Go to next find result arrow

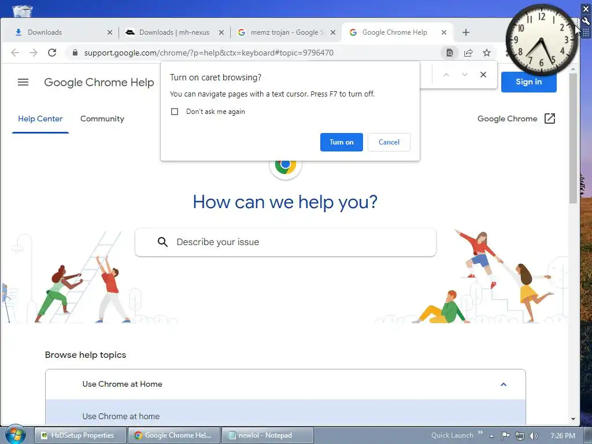(465, 75)
